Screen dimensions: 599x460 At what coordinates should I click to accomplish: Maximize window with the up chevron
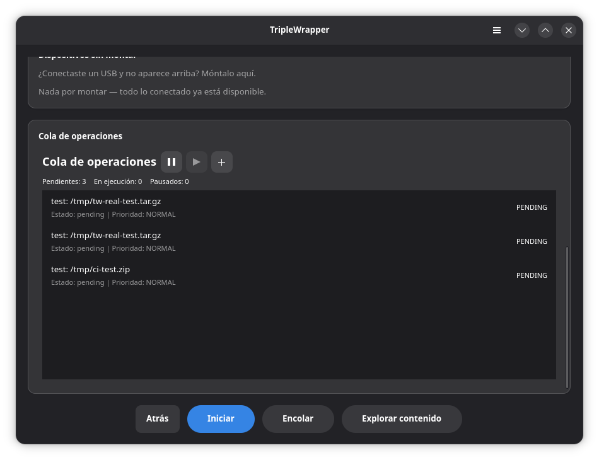point(545,30)
